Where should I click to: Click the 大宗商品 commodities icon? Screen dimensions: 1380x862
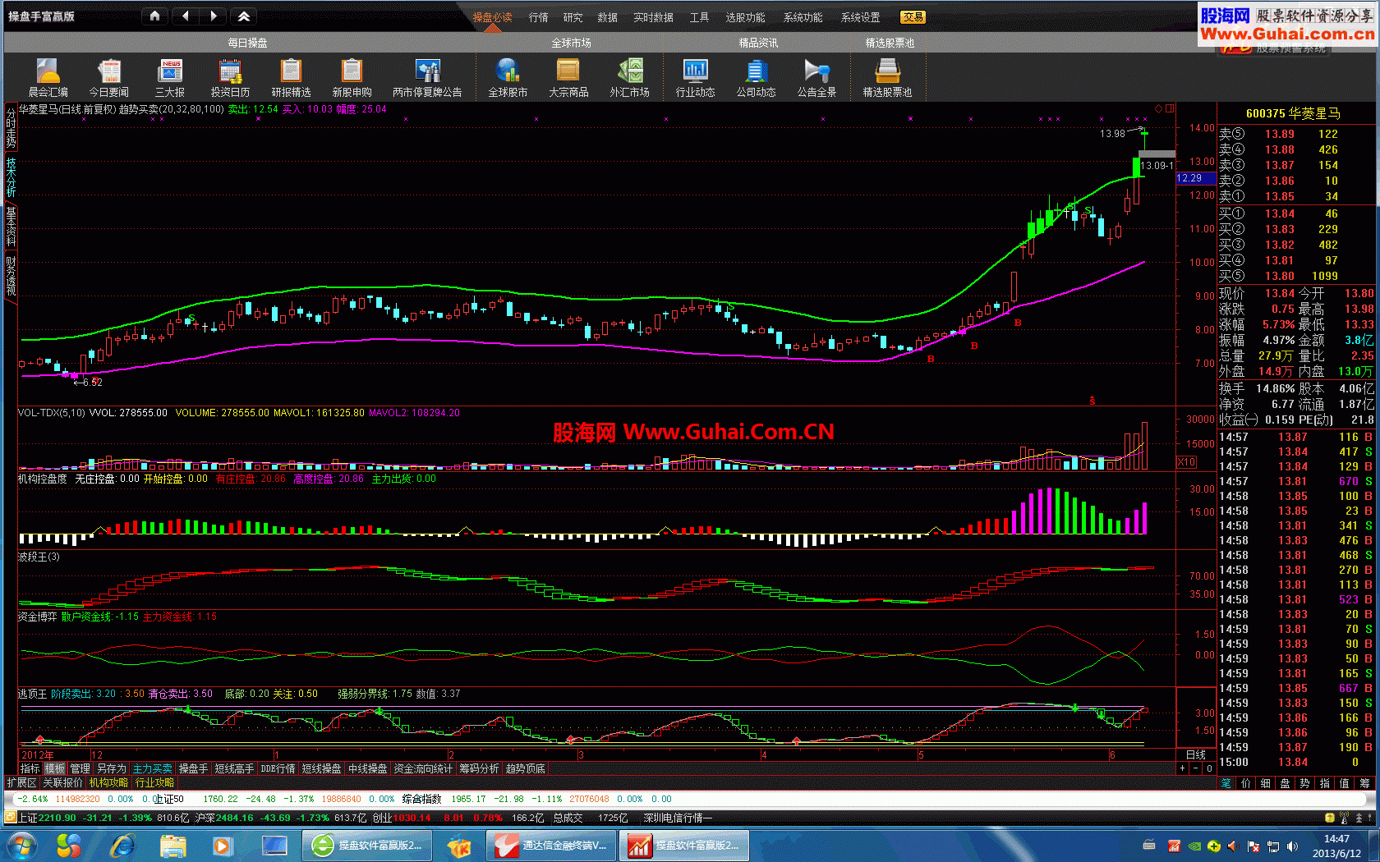click(x=568, y=78)
